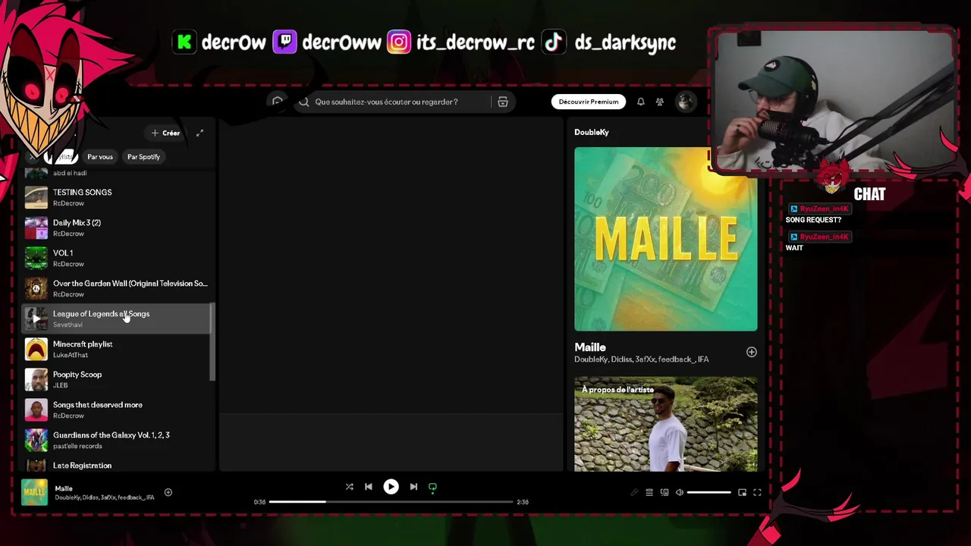Toggle repeat mode
This screenshot has width=971, height=546.
[x=432, y=487]
